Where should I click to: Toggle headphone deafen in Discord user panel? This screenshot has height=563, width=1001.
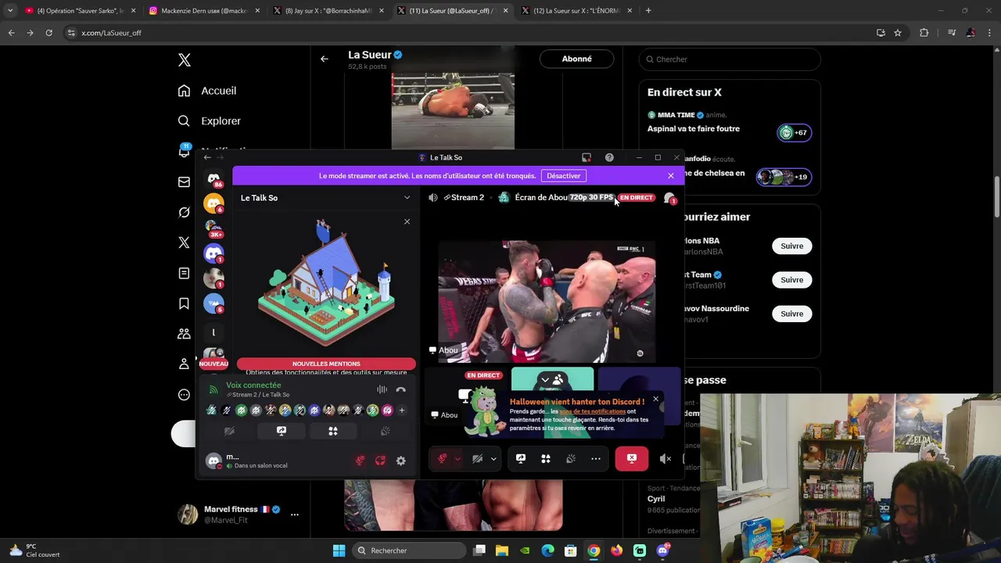click(380, 461)
